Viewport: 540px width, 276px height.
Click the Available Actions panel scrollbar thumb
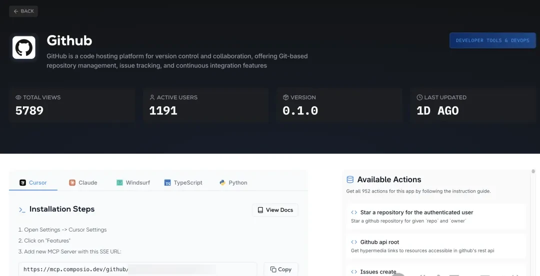point(533,171)
